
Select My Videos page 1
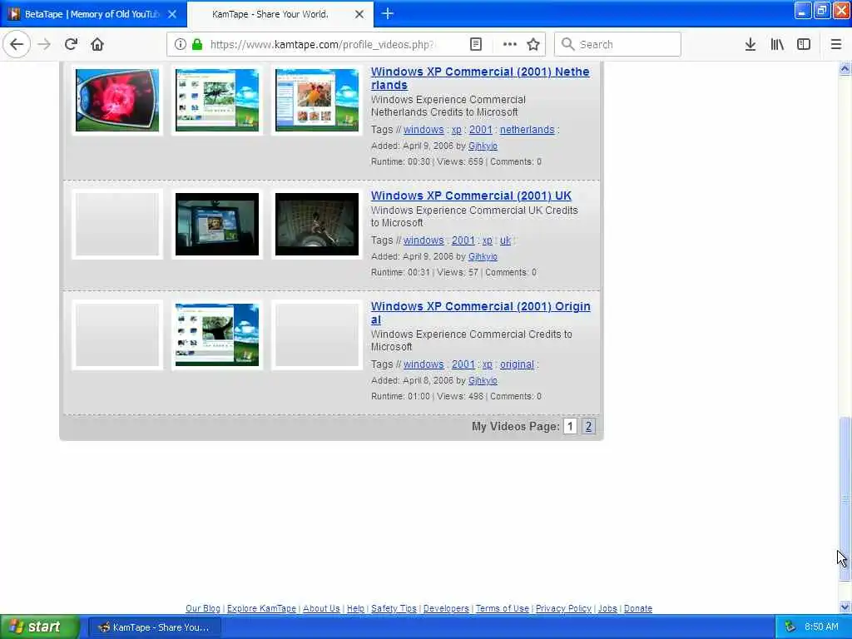(x=570, y=427)
